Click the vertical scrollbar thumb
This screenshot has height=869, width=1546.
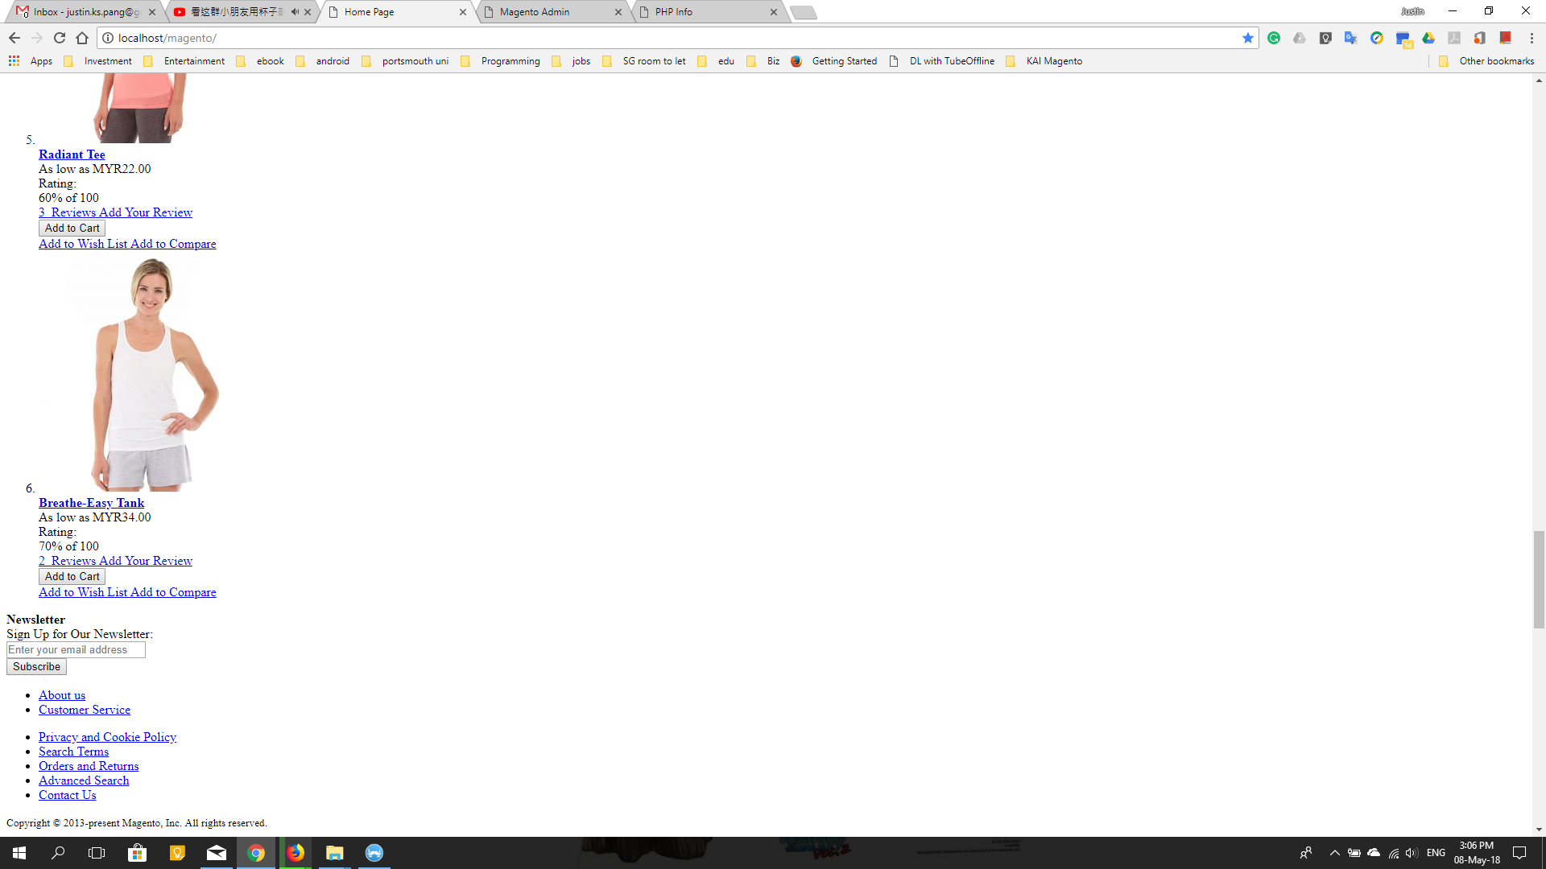(1539, 579)
